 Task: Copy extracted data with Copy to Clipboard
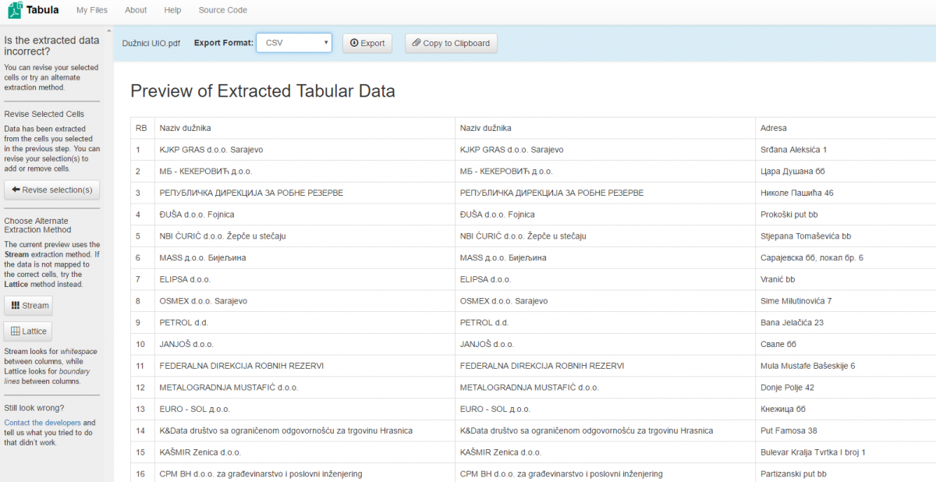pos(451,43)
